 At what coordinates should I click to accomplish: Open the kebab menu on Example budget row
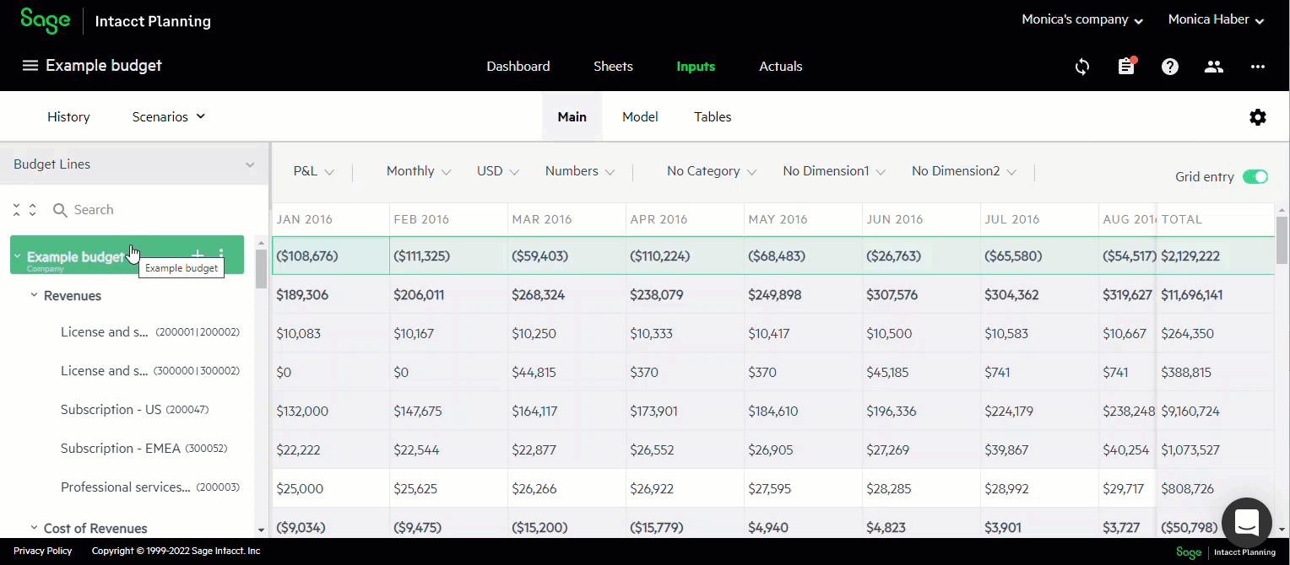(x=221, y=255)
